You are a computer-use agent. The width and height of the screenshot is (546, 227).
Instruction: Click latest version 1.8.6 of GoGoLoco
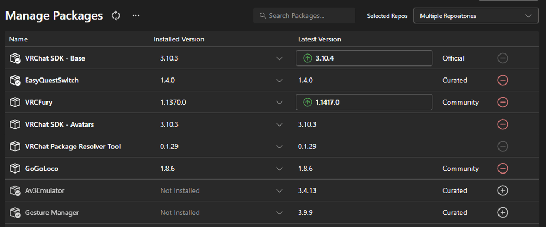(305, 169)
